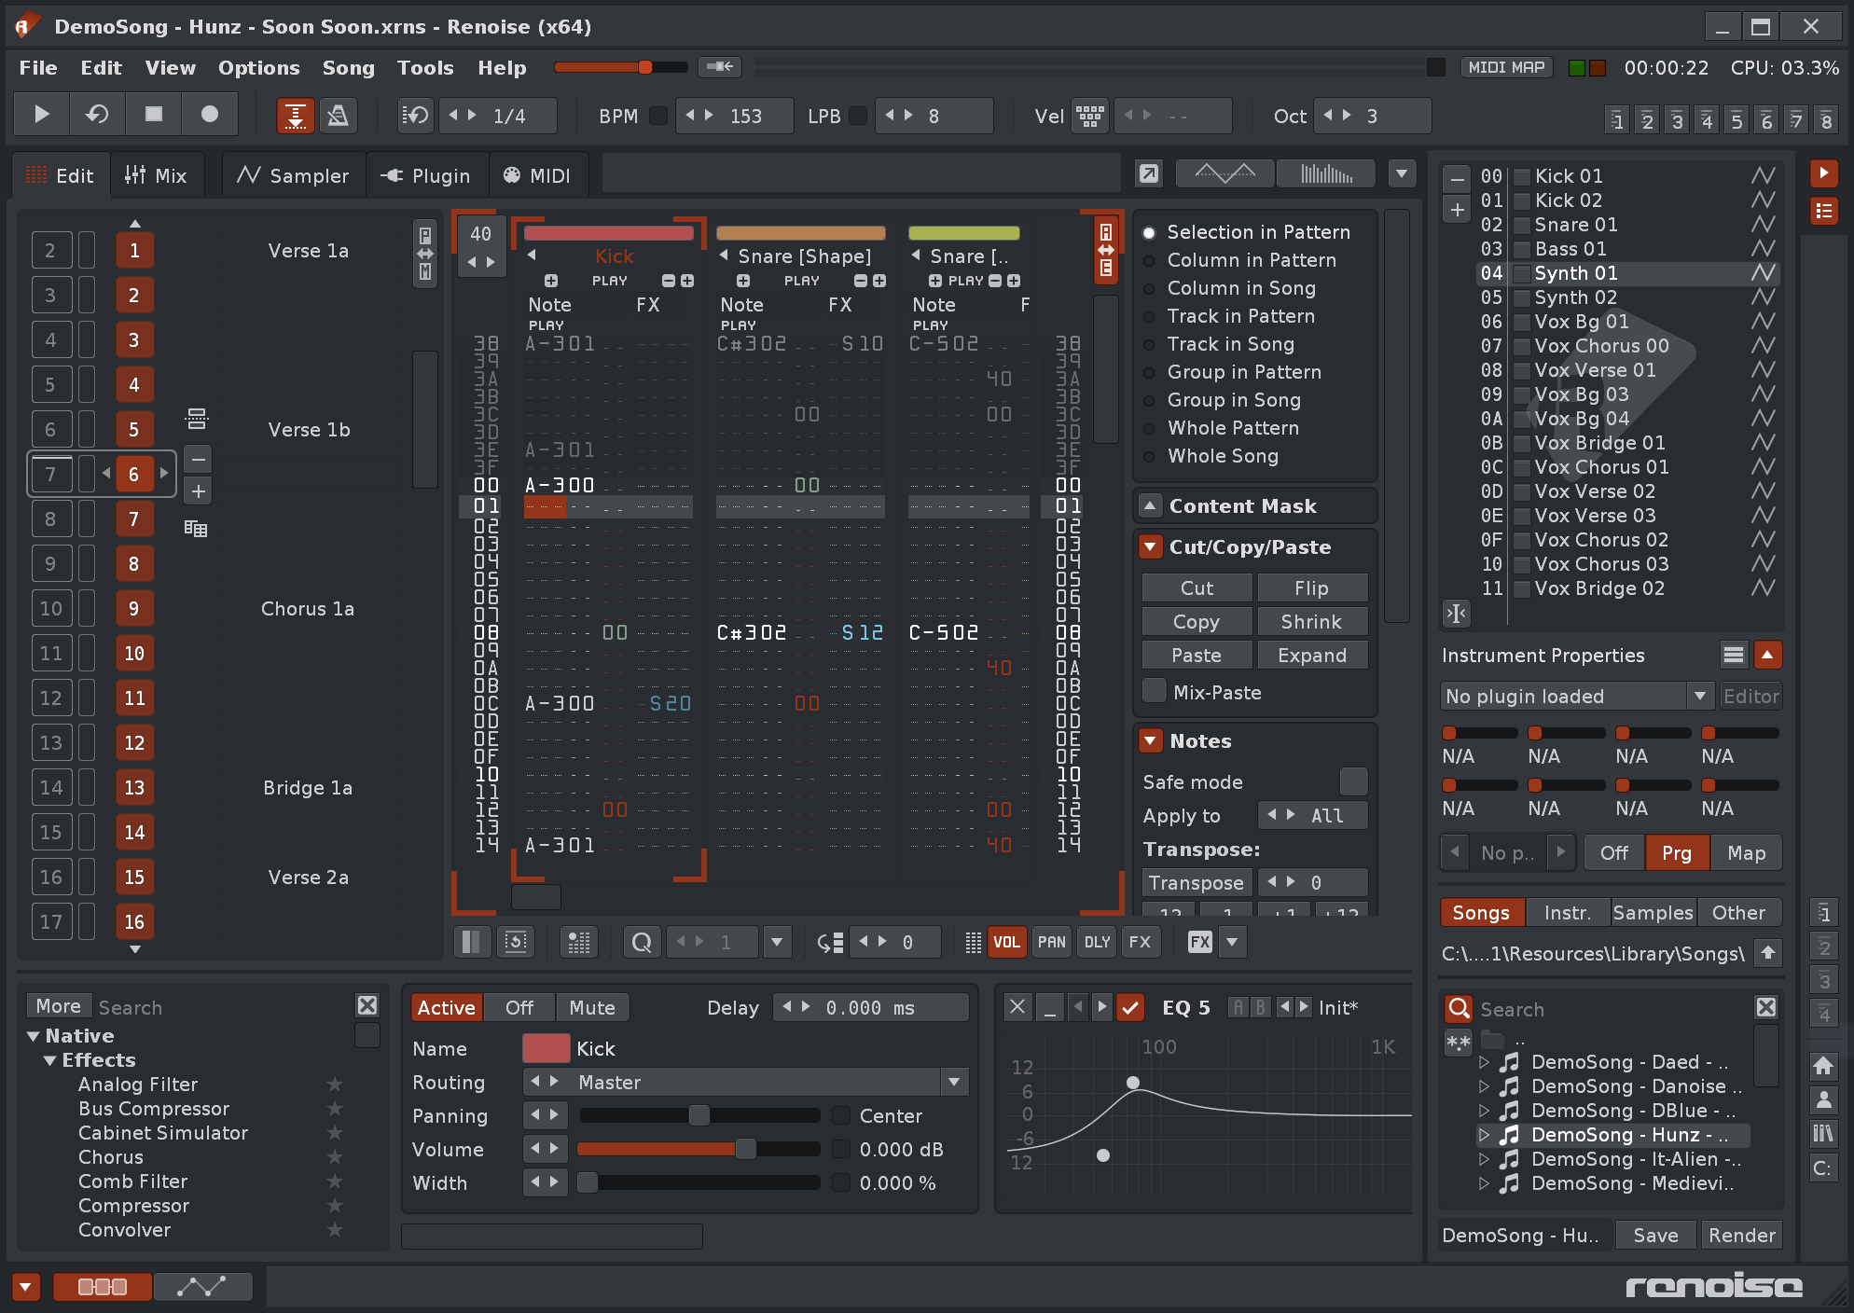Toggle quantize Q button
Image resolution: width=1854 pixels, height=1313 pixels.
(642, 942)
